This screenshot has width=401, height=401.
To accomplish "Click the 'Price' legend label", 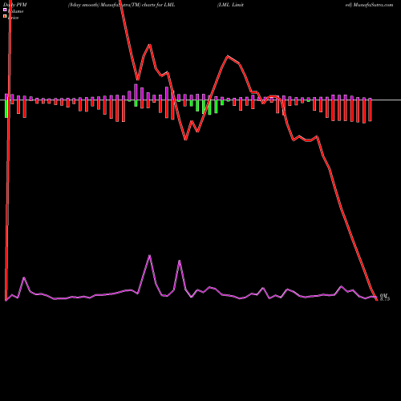I will pyautogui.click(x=14, y=18).
